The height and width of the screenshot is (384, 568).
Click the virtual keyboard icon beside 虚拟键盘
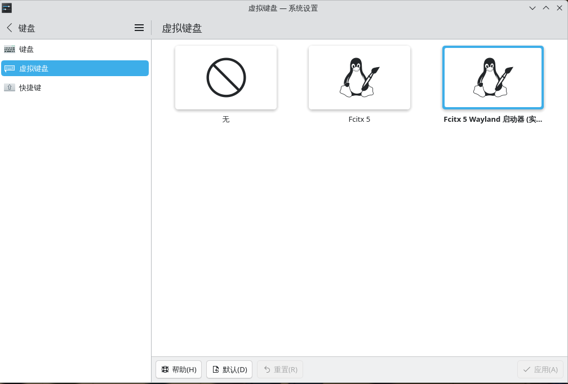10,68
